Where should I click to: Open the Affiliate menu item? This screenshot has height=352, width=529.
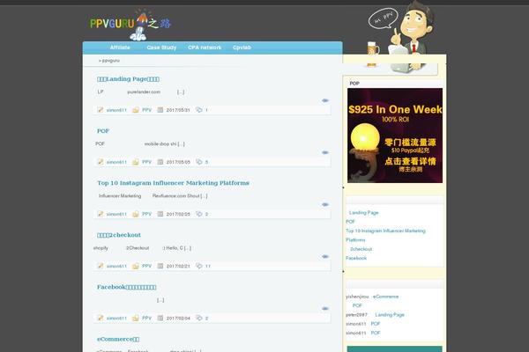pyautogui.click(x=120, y=48)
